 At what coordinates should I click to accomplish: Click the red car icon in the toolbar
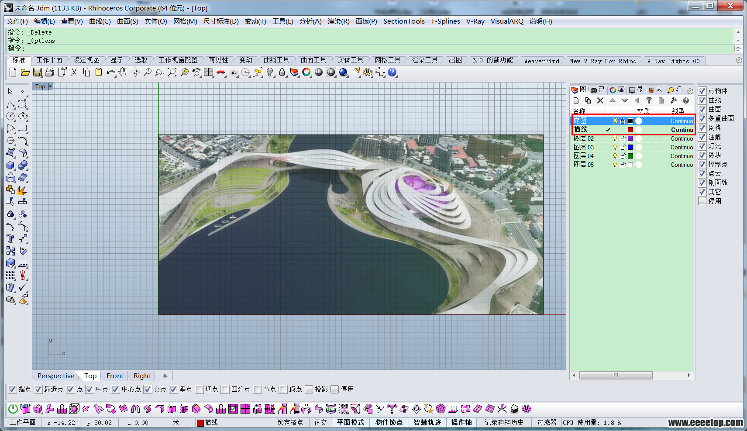221,72
